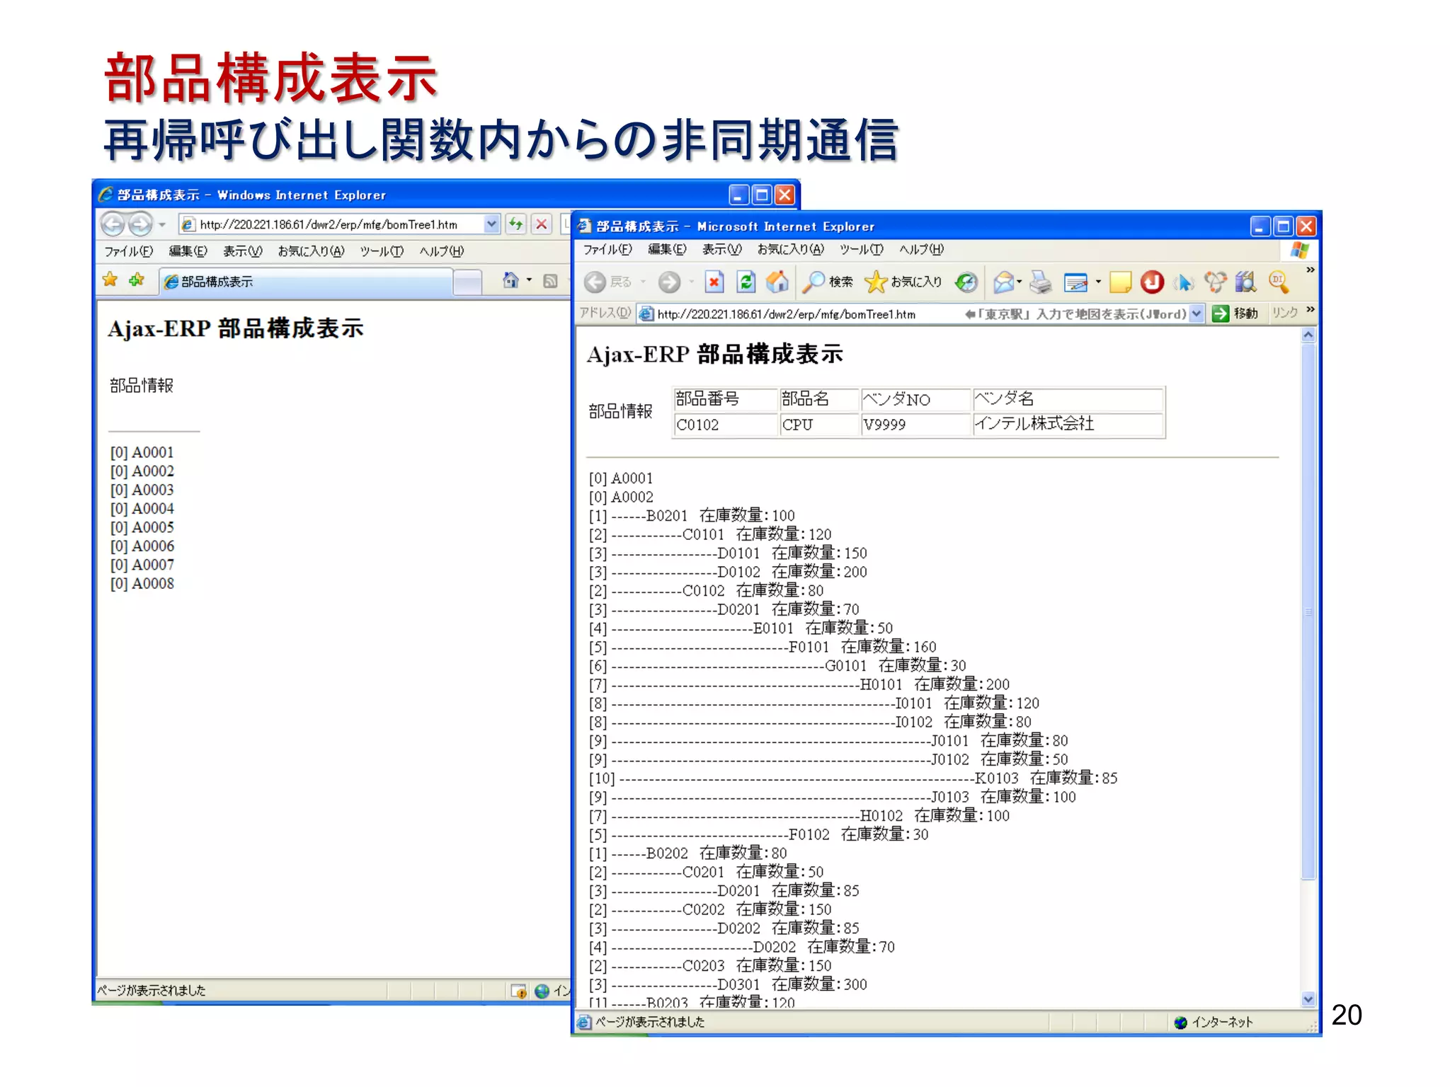This screenshot has width=1450, height=1087.
Task: Click Edit page icon in front IE toolbar
Action: pyautogui.click(x=1076, y=282)
